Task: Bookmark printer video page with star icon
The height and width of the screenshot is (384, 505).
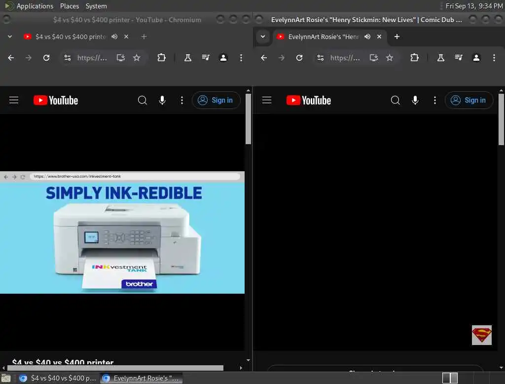Action: 137,58
